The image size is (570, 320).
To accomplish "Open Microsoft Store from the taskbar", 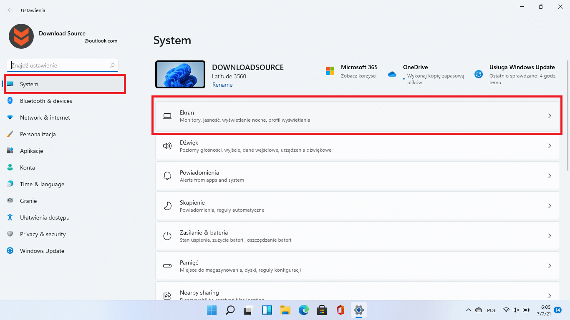I will click(x=322, y=310).
